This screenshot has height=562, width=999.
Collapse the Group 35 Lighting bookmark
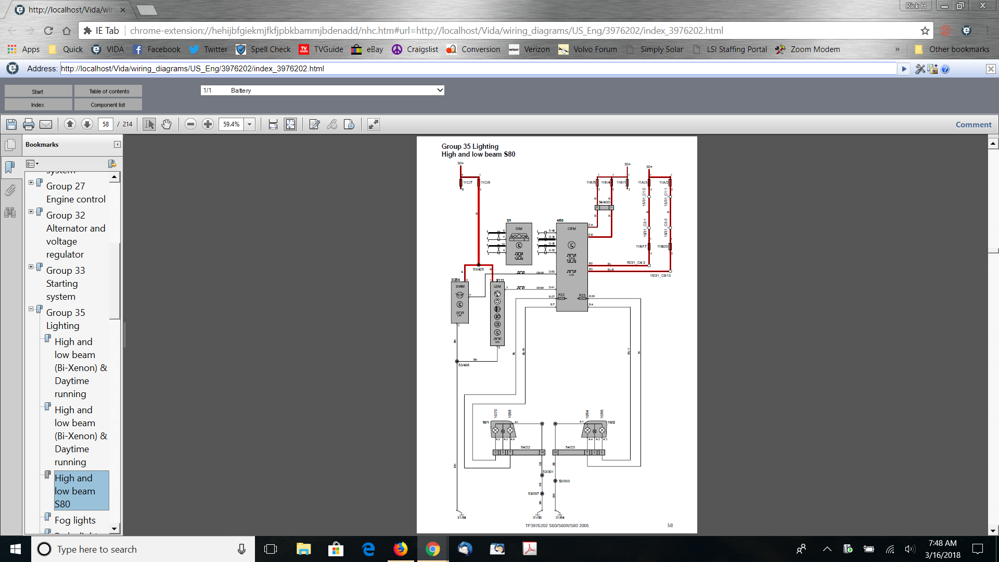(x=31, y=309)
